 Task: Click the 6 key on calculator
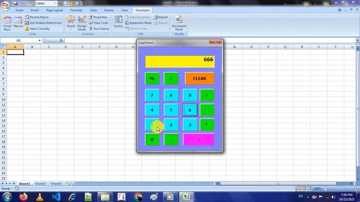point(190,110)
